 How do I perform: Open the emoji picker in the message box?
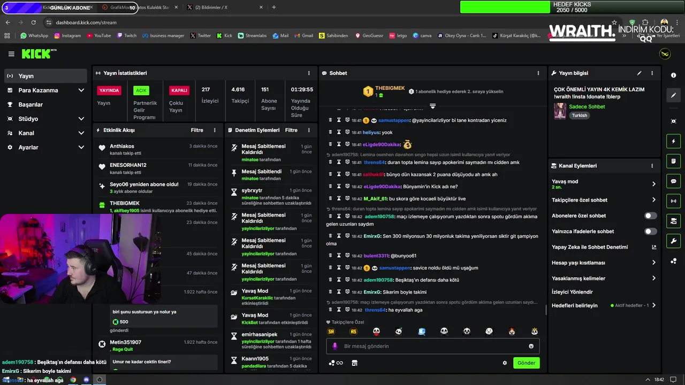point(531,346)
